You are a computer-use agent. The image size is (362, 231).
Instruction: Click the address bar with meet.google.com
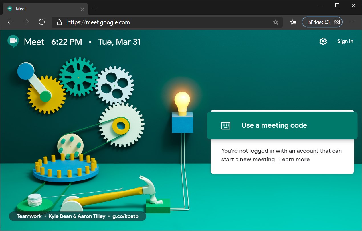[x=167, y=22]
